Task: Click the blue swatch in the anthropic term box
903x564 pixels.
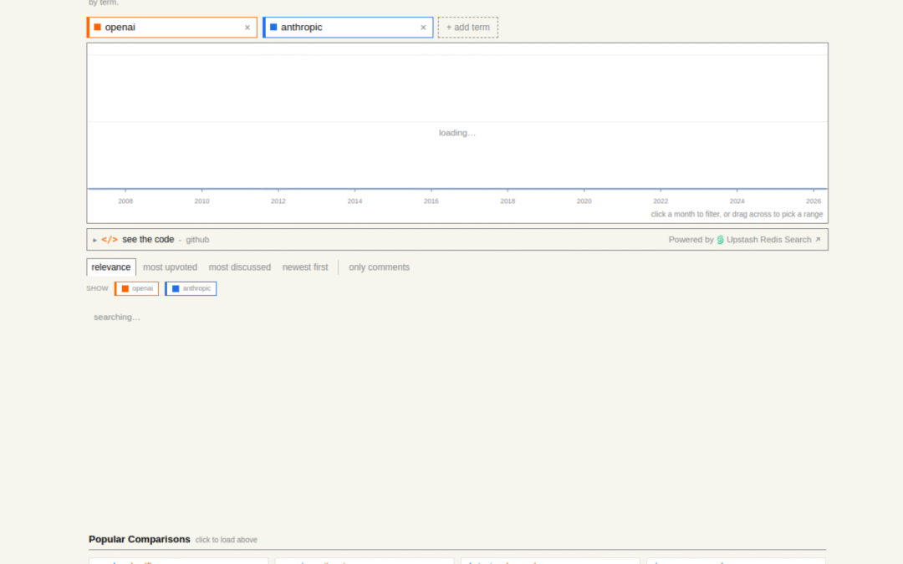Action: pos(273,27)
